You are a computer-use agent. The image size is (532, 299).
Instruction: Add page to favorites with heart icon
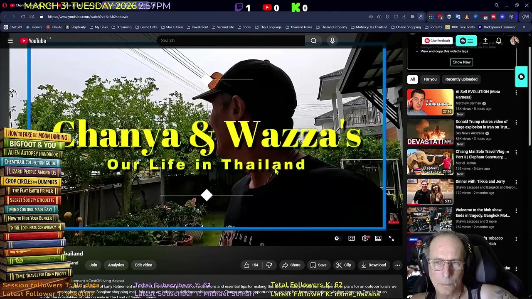tap(396, 17)
